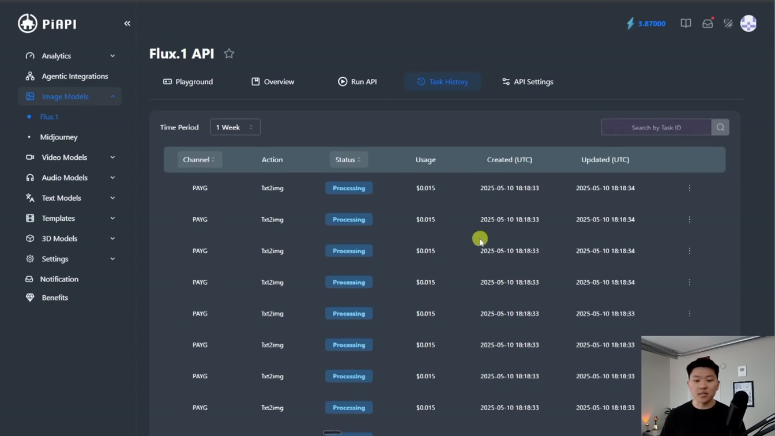
Task: Click the Image Models picture icon
Action: coord(30,96)
